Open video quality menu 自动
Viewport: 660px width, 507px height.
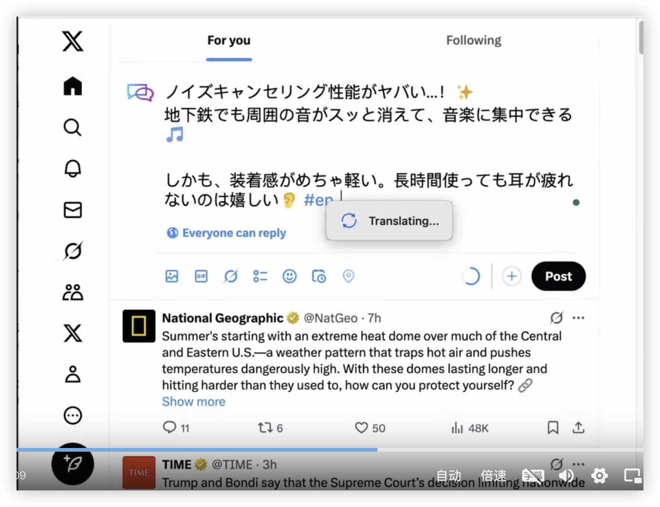click(x=448, y=475)
